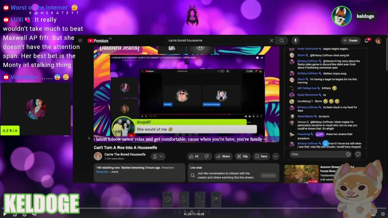Viewport: 388px width, 218px height.
Task: Open the Autumn Stream recommended video thumbnail
Action: [x=302, y=174]
